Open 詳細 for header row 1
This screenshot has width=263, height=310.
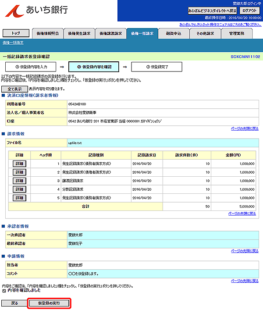[x=19, y=164]
